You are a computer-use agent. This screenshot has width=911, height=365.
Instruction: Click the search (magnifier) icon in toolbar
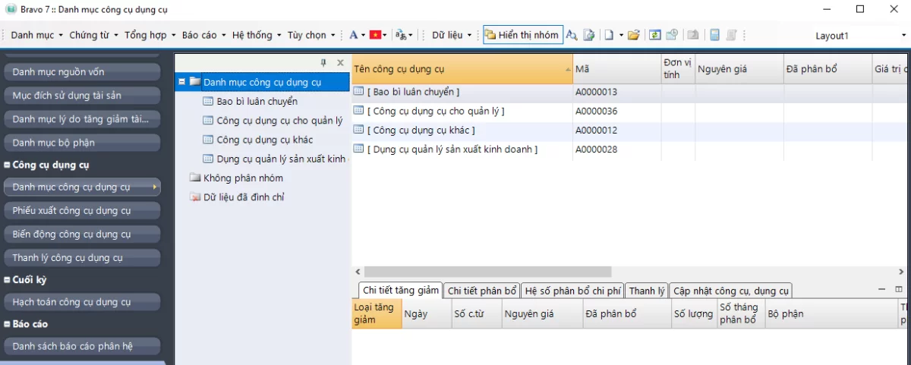click(x=571, y=35)
